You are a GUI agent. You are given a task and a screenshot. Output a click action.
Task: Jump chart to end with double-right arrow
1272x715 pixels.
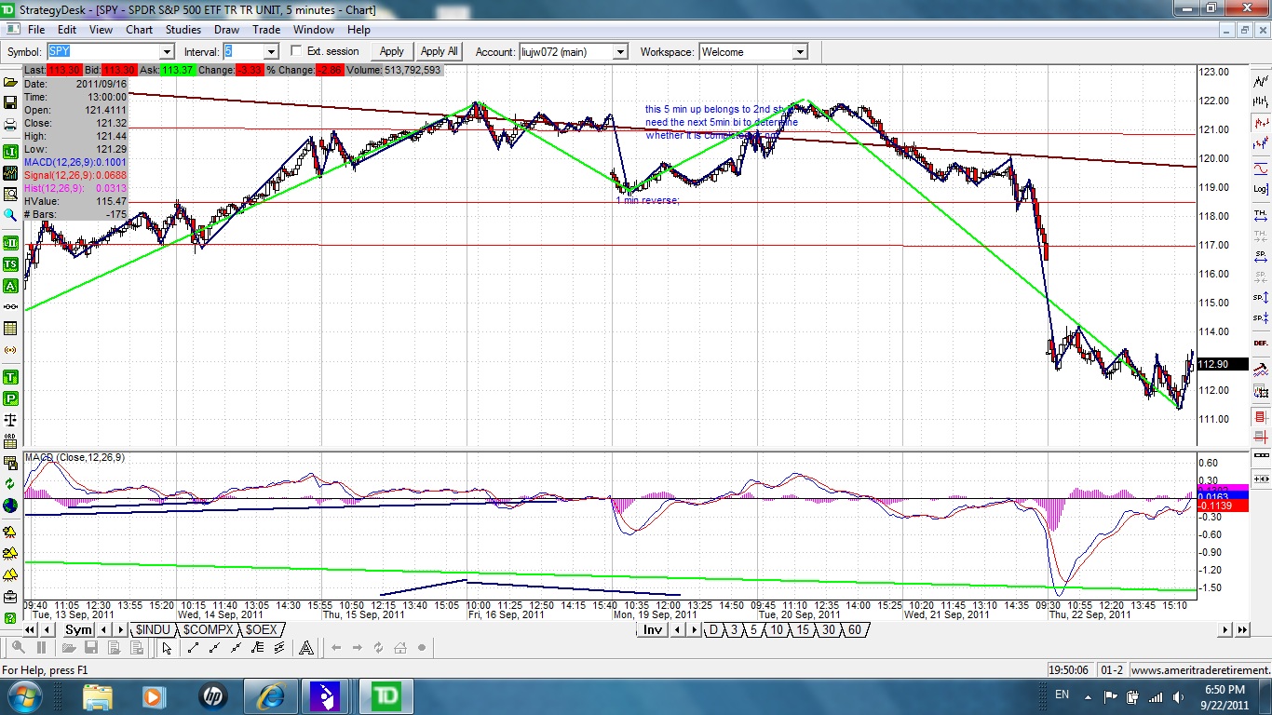[x=1242, y=630]
